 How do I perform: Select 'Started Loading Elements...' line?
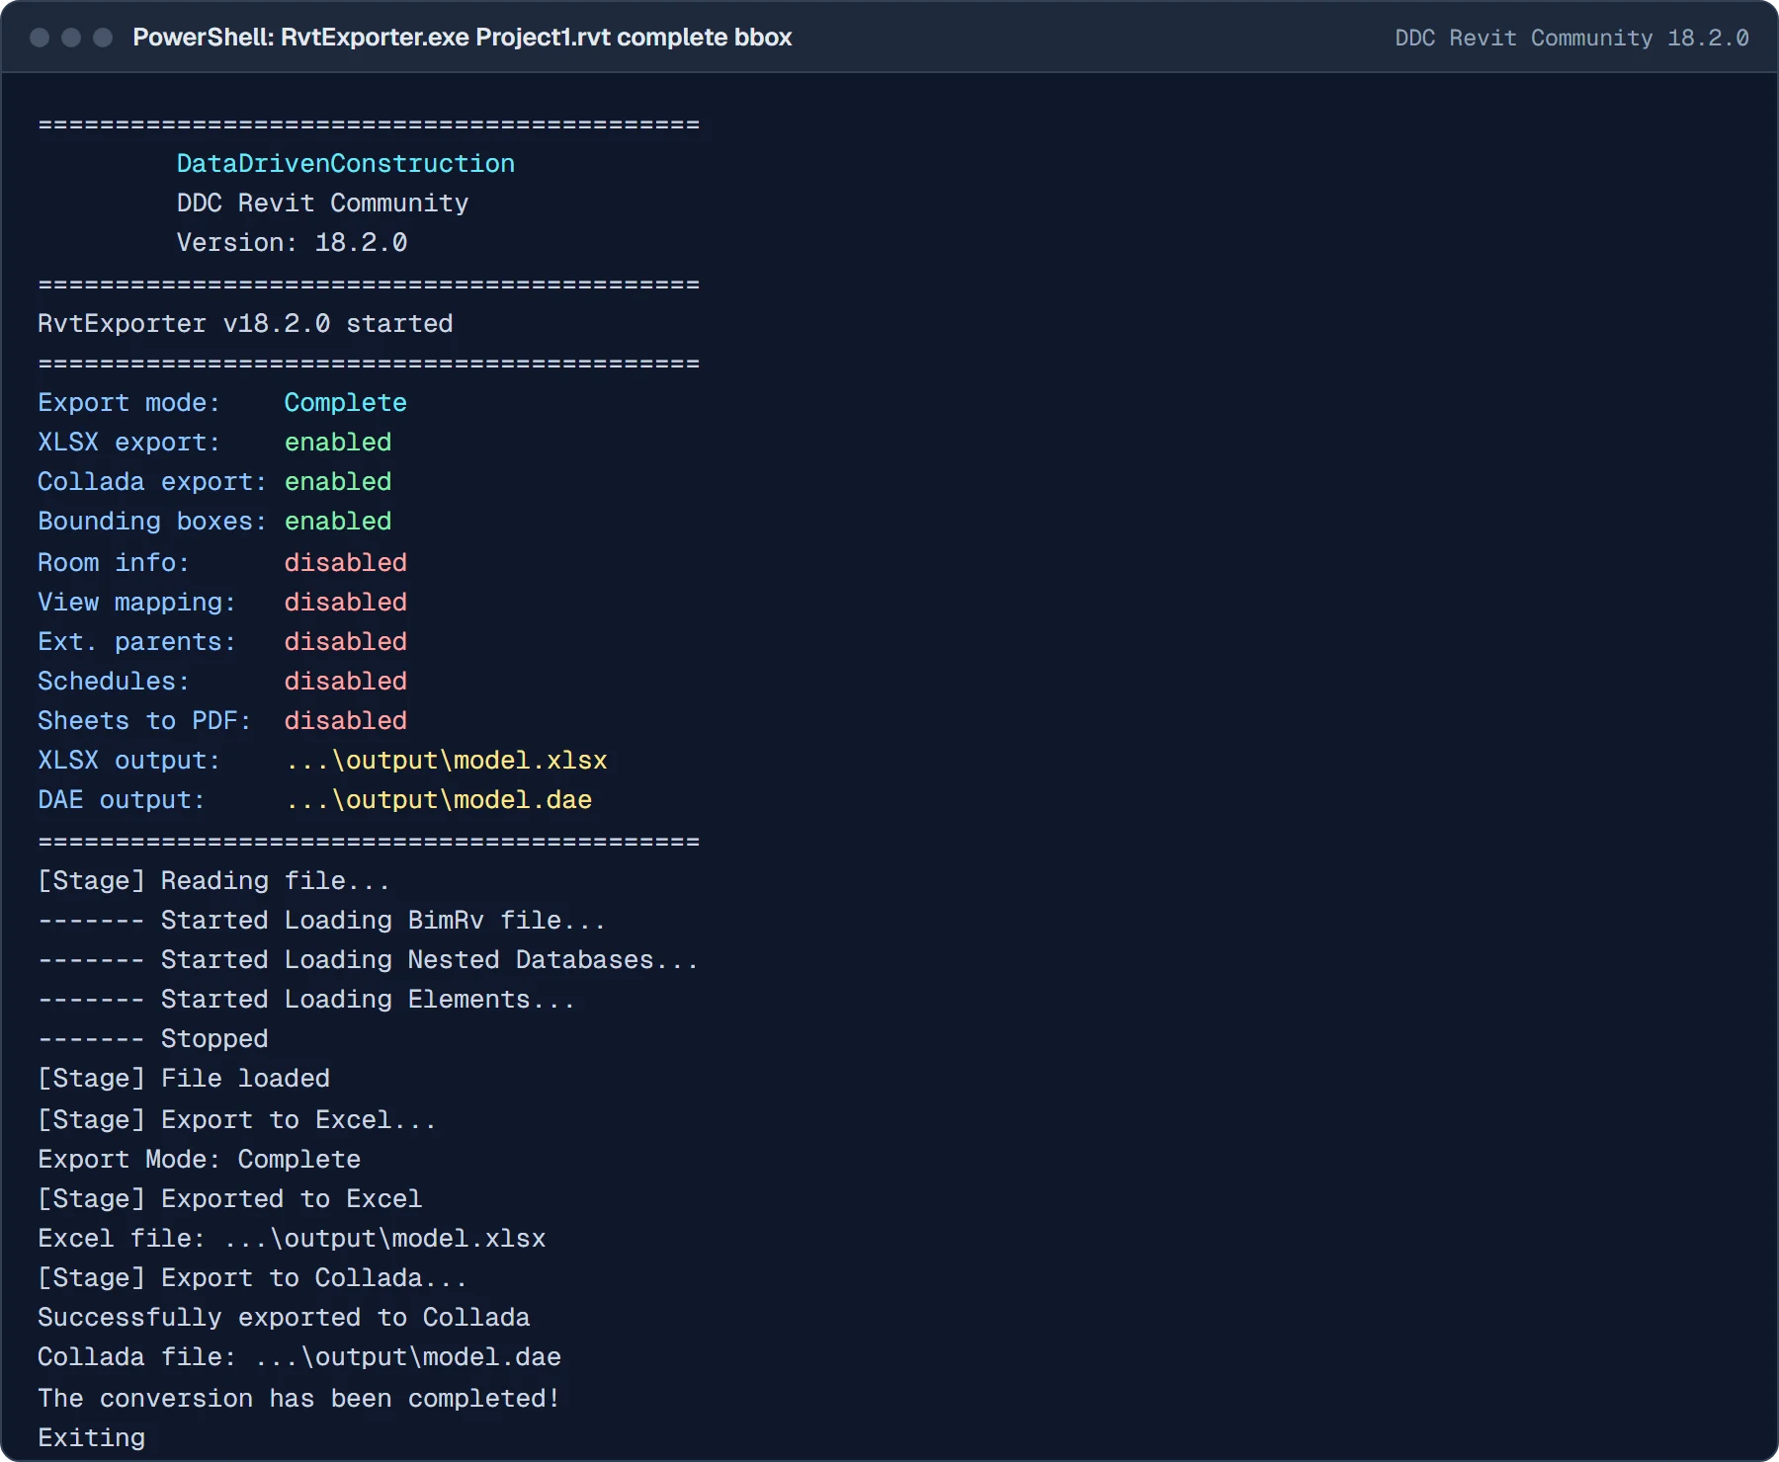(306, 1000)
